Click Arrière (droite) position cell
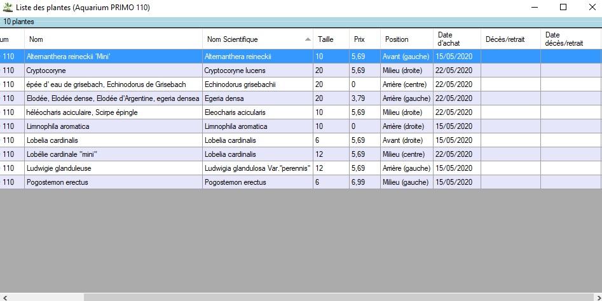602x301 pixels. point(407,126)
